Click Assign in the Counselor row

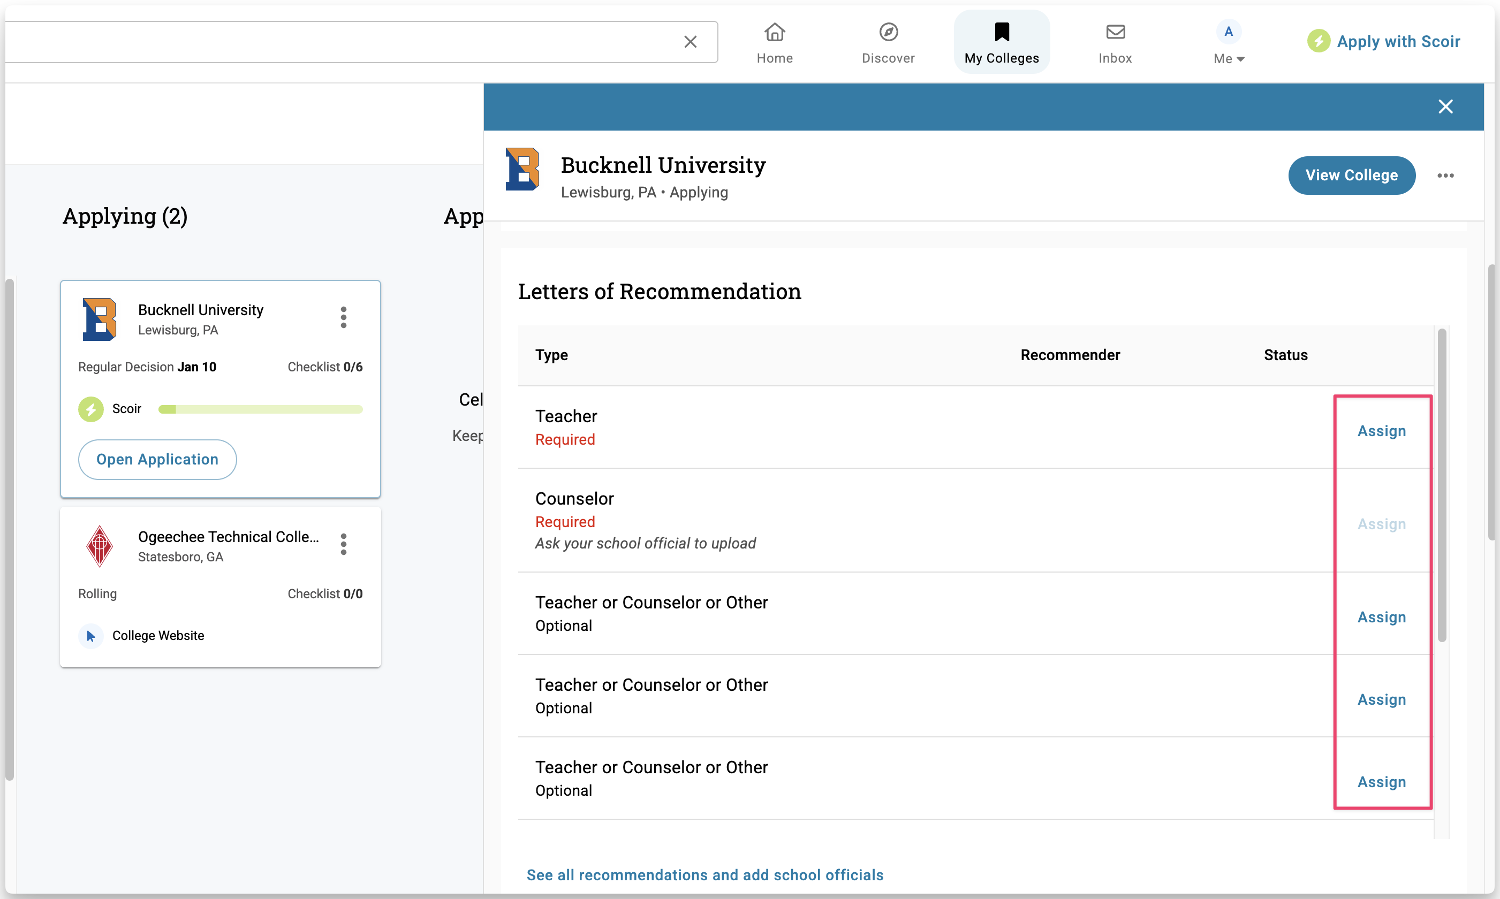1381,524
